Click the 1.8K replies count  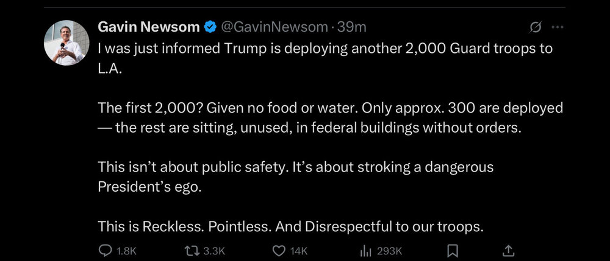click(x=126, y=251)
